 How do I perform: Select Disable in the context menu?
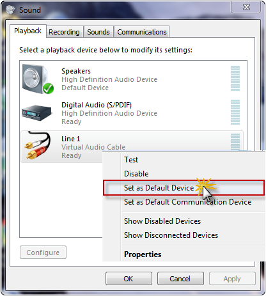[x=136, y=174]
